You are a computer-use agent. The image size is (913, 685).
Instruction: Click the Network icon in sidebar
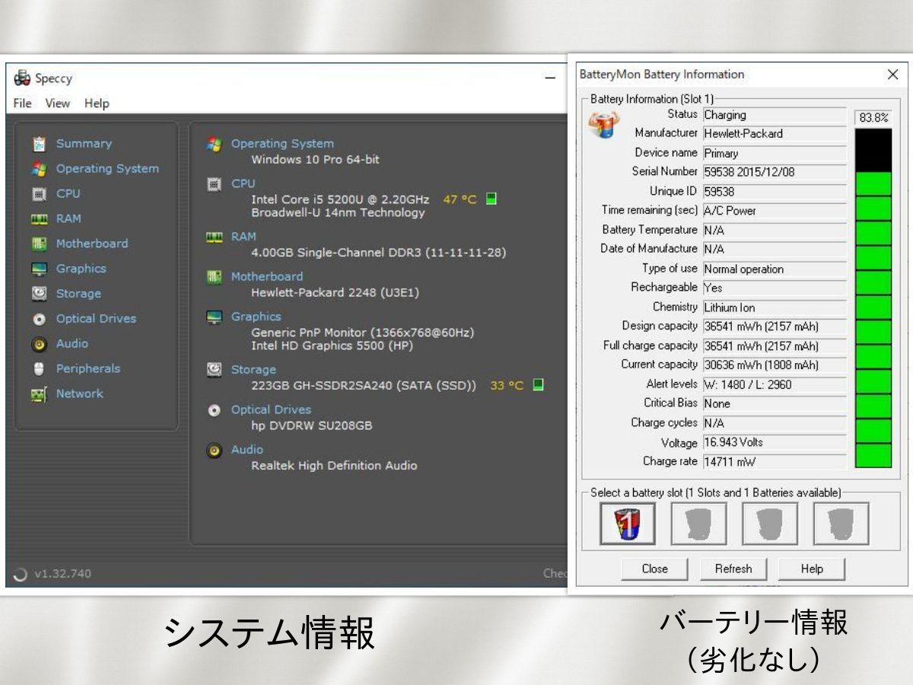pos(40,394)
